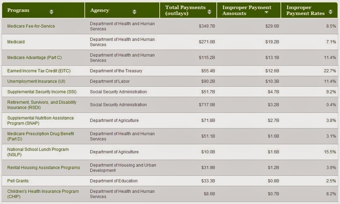The width and height of the screenshot is (340, 204).
Task: Sort by Improper Payment Rates arrows
Action: tap(331, 12)
